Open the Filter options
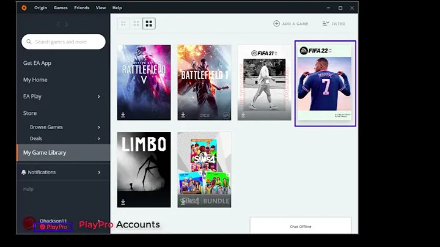440x247 pixels. pyautogui.click(x=334, y=24)
